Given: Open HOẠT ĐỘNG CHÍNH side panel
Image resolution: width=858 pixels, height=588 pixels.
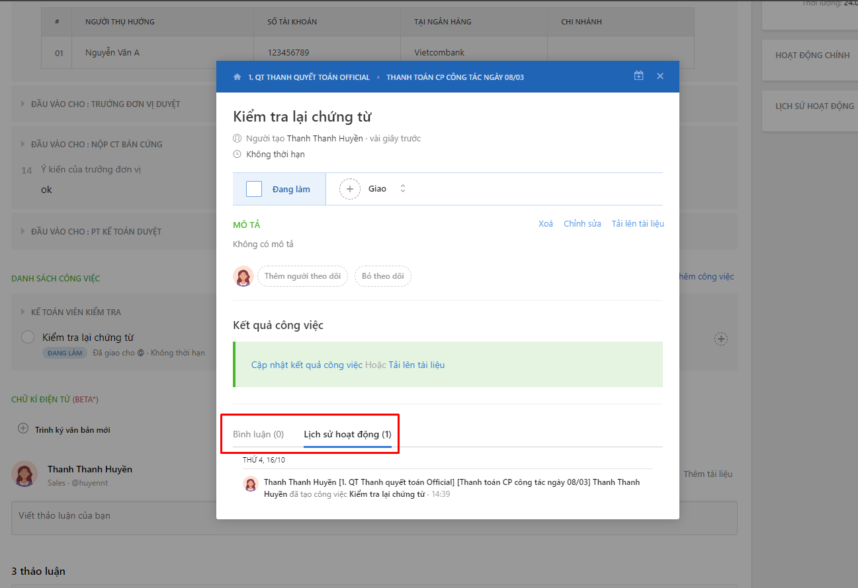Looking at the screenshot, I should coord(812,55).
